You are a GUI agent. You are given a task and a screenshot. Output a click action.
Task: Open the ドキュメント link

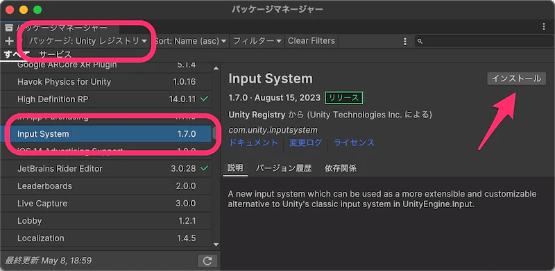pyautogui.click(x=253, y=142)
